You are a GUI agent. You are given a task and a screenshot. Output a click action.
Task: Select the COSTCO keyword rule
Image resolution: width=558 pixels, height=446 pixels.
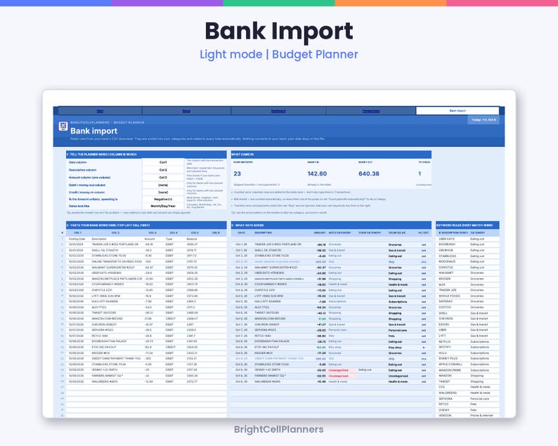coord(445,308)
